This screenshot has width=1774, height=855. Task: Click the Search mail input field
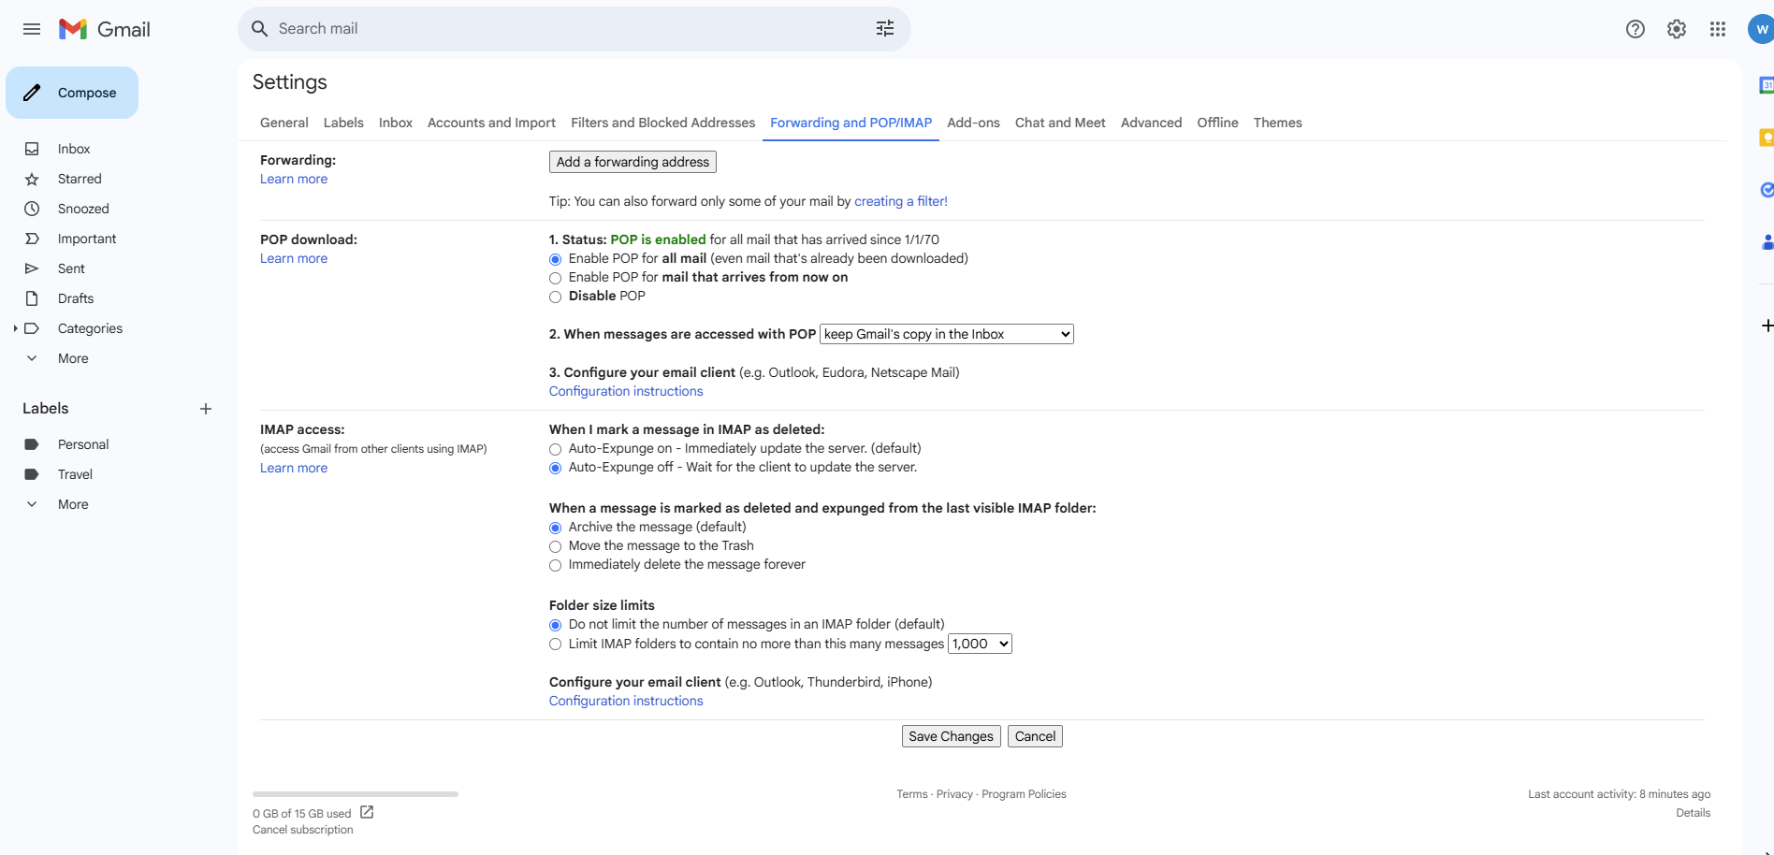point(561,29)
